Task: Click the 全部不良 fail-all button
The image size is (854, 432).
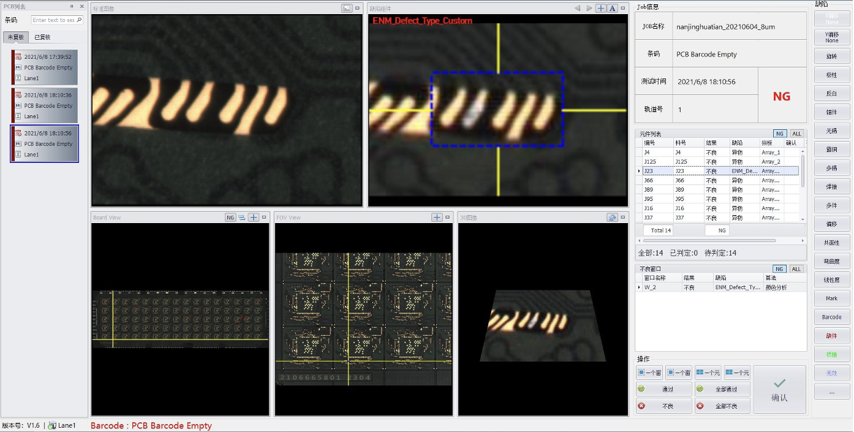Action: point(722,406)
